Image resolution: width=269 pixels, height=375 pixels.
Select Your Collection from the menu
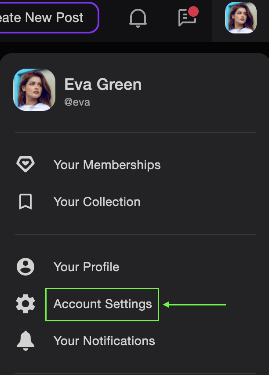click(x=97, y=202)
